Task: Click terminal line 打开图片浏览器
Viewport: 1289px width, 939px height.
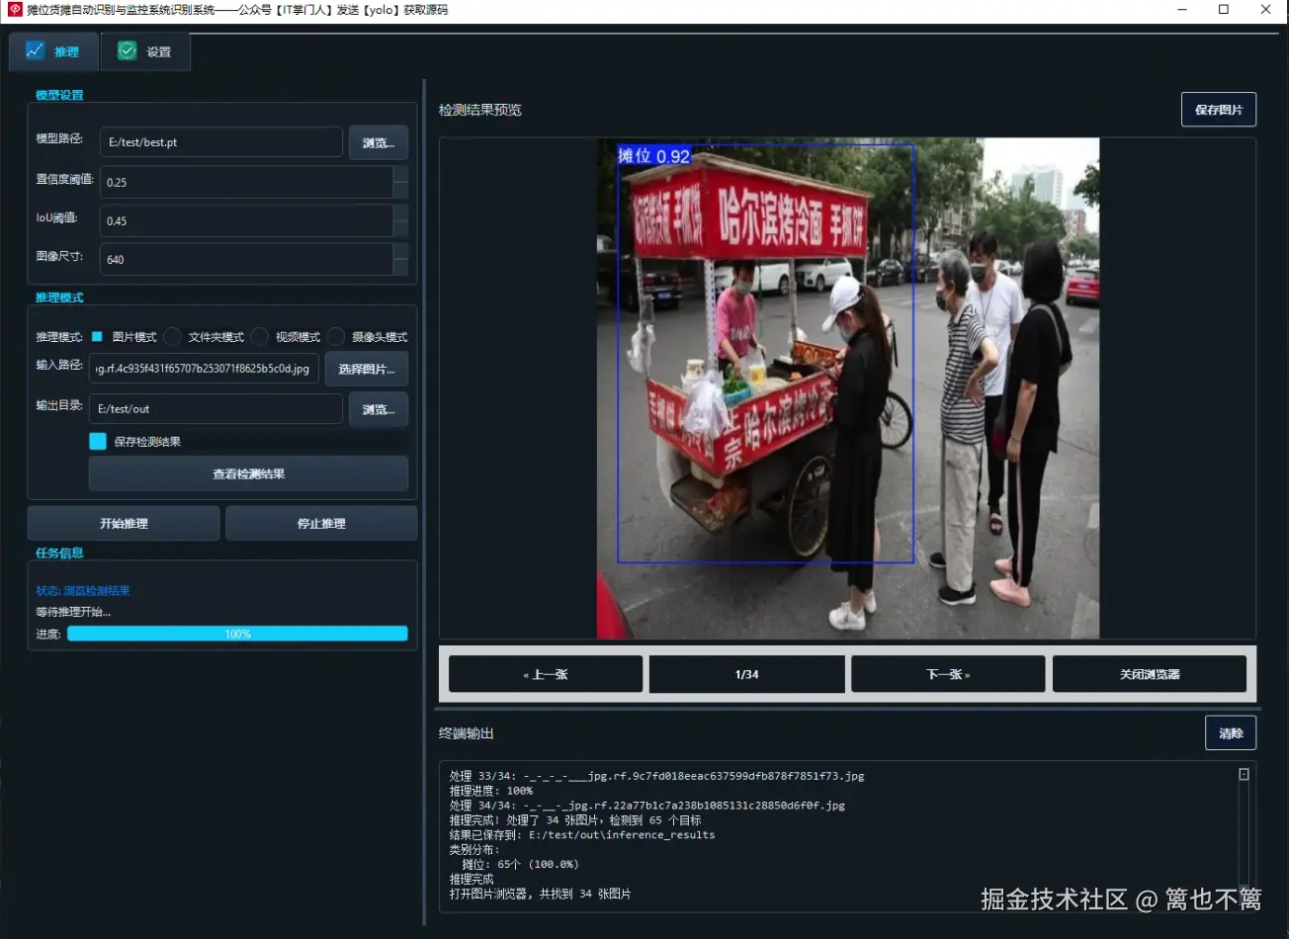Action: [x=540, y=894]
